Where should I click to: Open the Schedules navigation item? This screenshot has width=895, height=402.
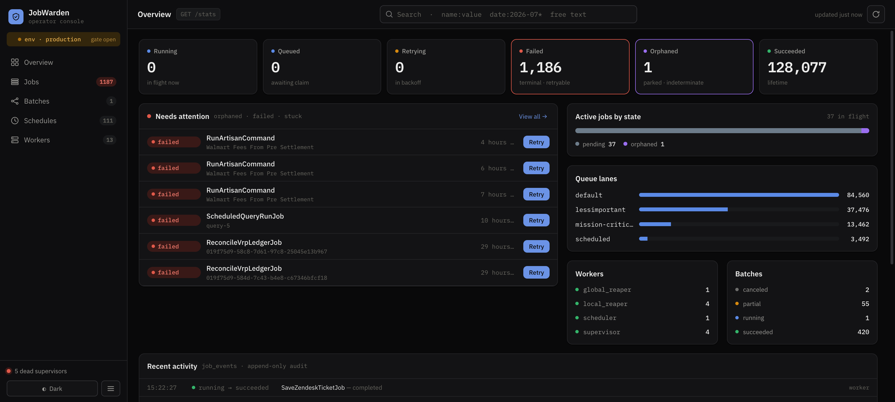63,121
